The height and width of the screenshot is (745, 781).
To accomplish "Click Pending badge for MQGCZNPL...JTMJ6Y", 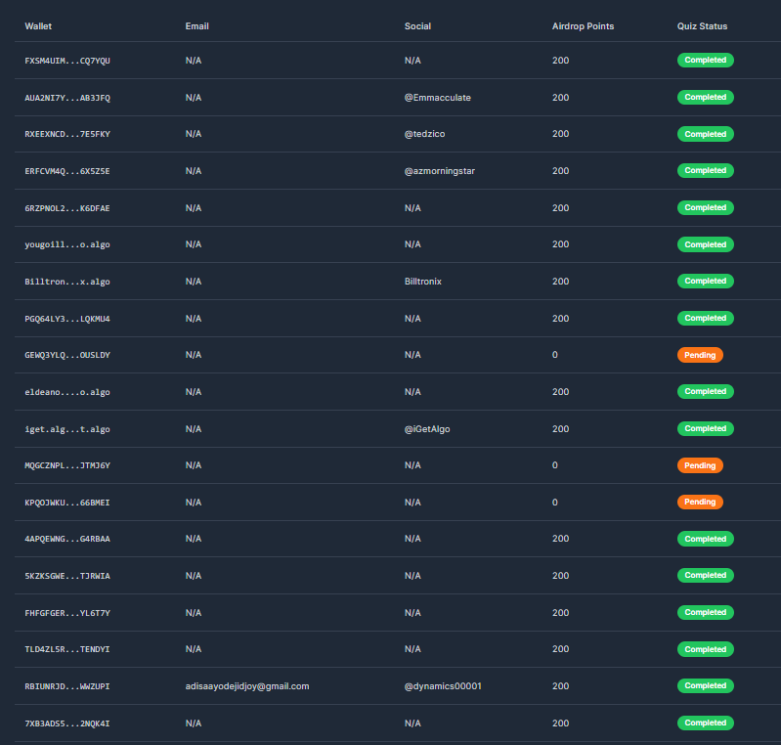I will [700, 465].
